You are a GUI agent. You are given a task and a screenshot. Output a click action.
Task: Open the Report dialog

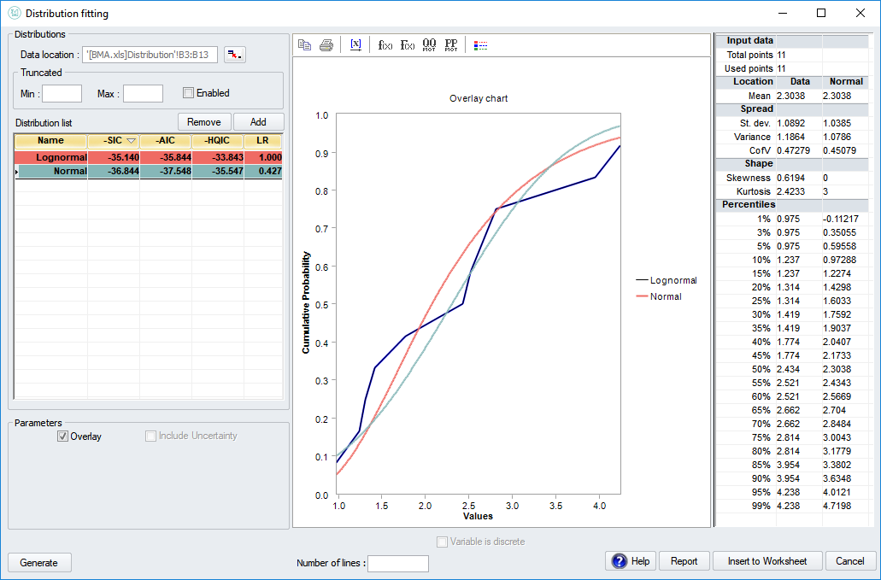coord(684,561)
